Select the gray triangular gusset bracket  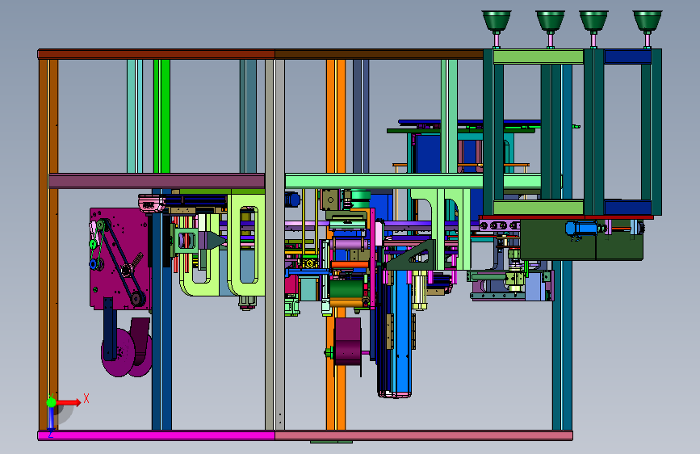coord(413,254)
